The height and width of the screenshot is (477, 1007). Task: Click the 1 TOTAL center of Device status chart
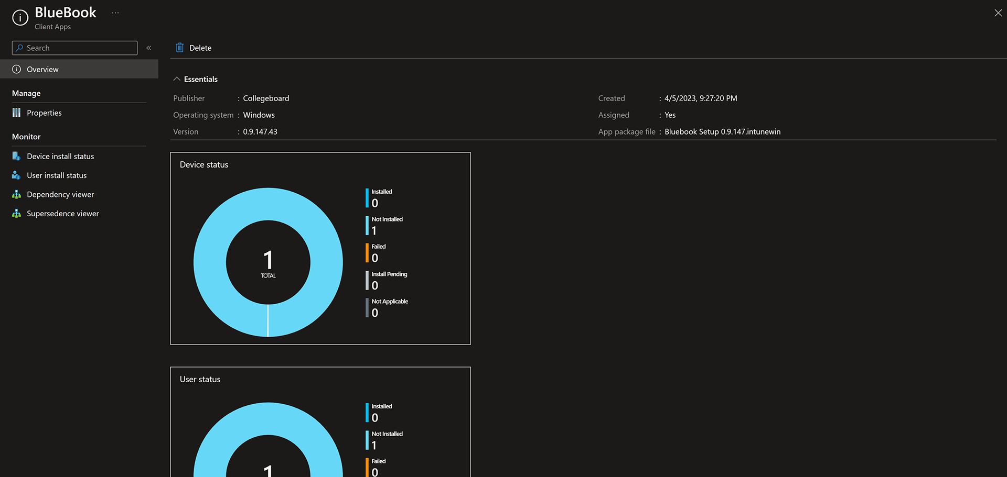[268, 263]
